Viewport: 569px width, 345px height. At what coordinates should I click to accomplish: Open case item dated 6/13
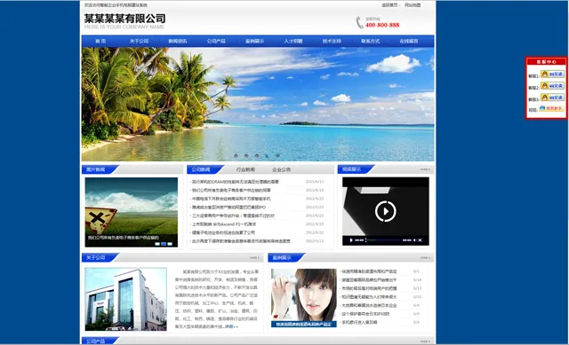(369, 288)
